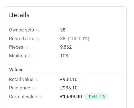Click the paid price amount £938.10
This screenshot has width=134, height=108.
point(69,88)
